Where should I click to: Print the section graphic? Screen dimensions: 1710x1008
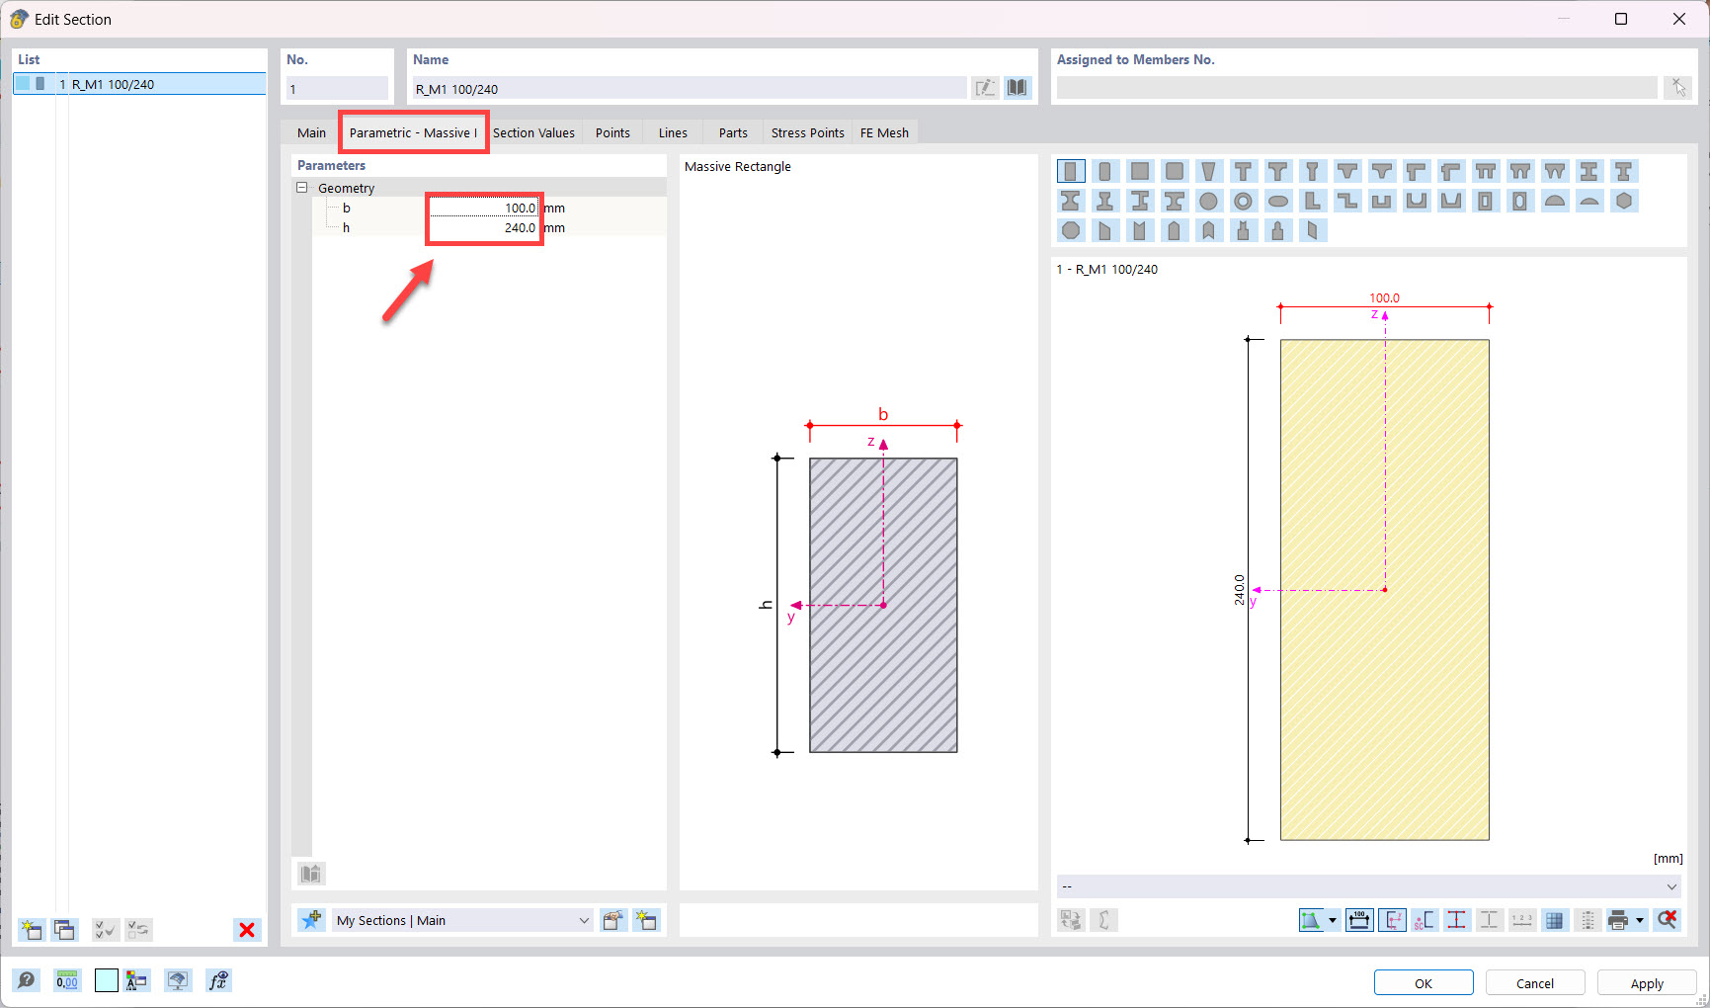pyautogui.click(x=1620, y=920)
